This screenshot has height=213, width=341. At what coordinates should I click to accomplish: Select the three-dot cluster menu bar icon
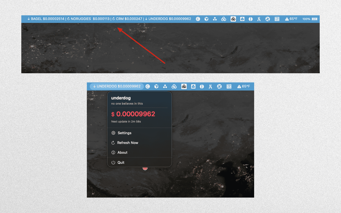[215, 19]
